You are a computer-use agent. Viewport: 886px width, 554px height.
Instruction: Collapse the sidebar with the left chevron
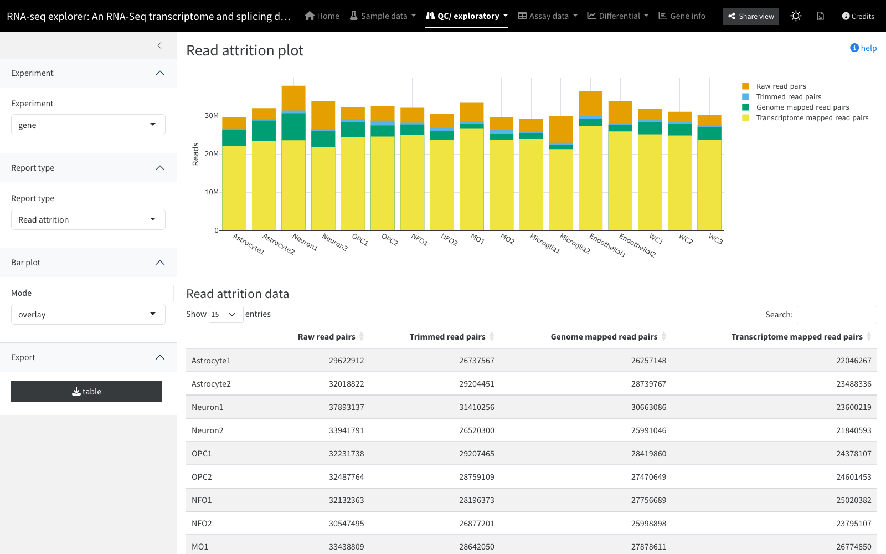coord(159,45)
